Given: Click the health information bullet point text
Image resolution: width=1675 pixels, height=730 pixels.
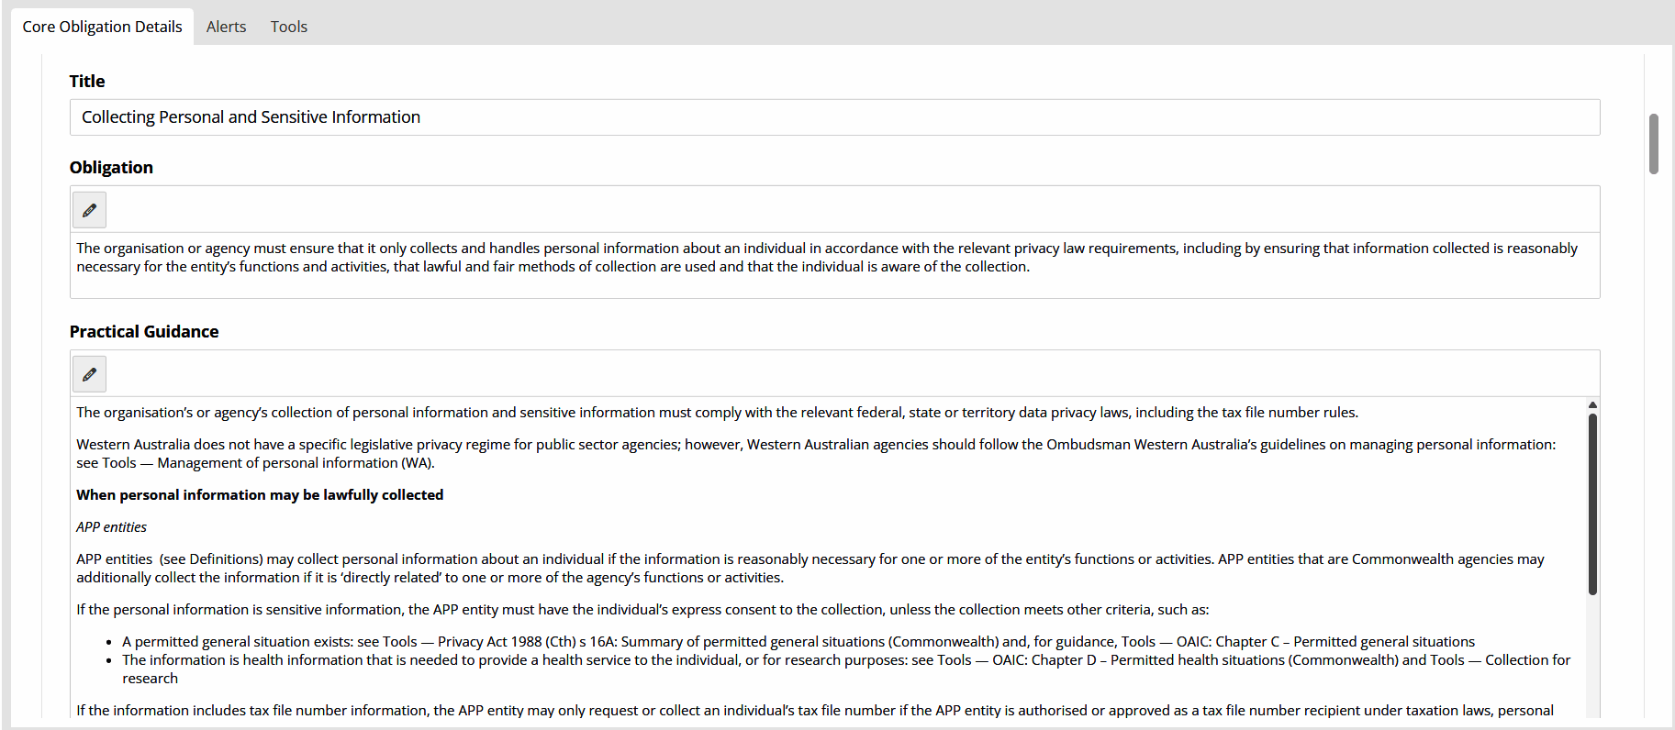Looking at the screenshot, I should click(551, 660).
